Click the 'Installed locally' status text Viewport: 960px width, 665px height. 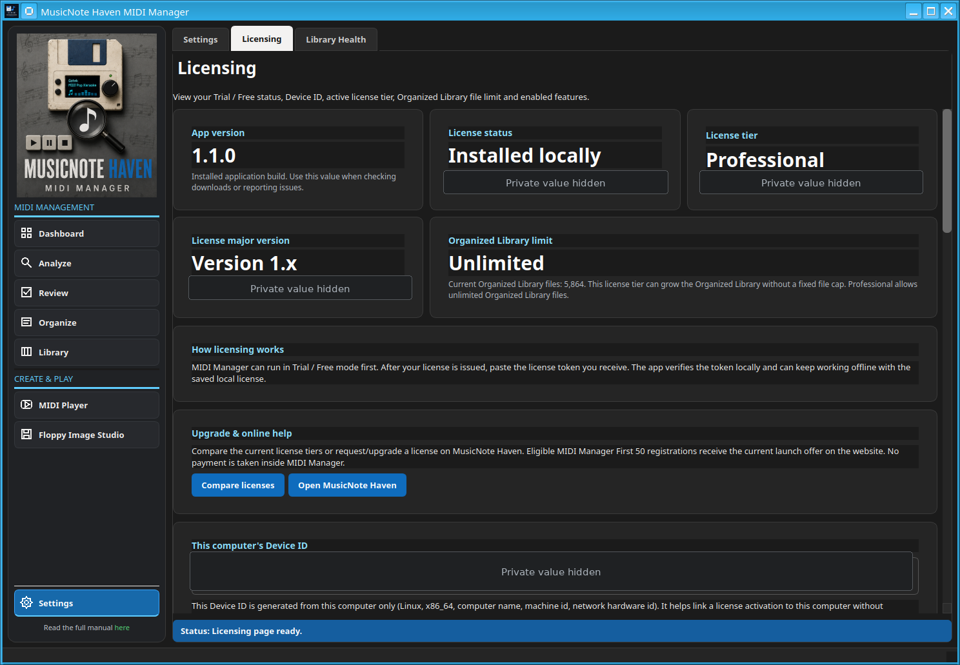click(x=525, y=155)
